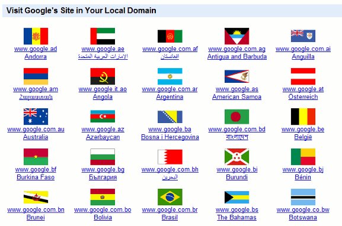The image size is (342, 226).
Task: Click the Angola name link
Action: coord(103,97)
